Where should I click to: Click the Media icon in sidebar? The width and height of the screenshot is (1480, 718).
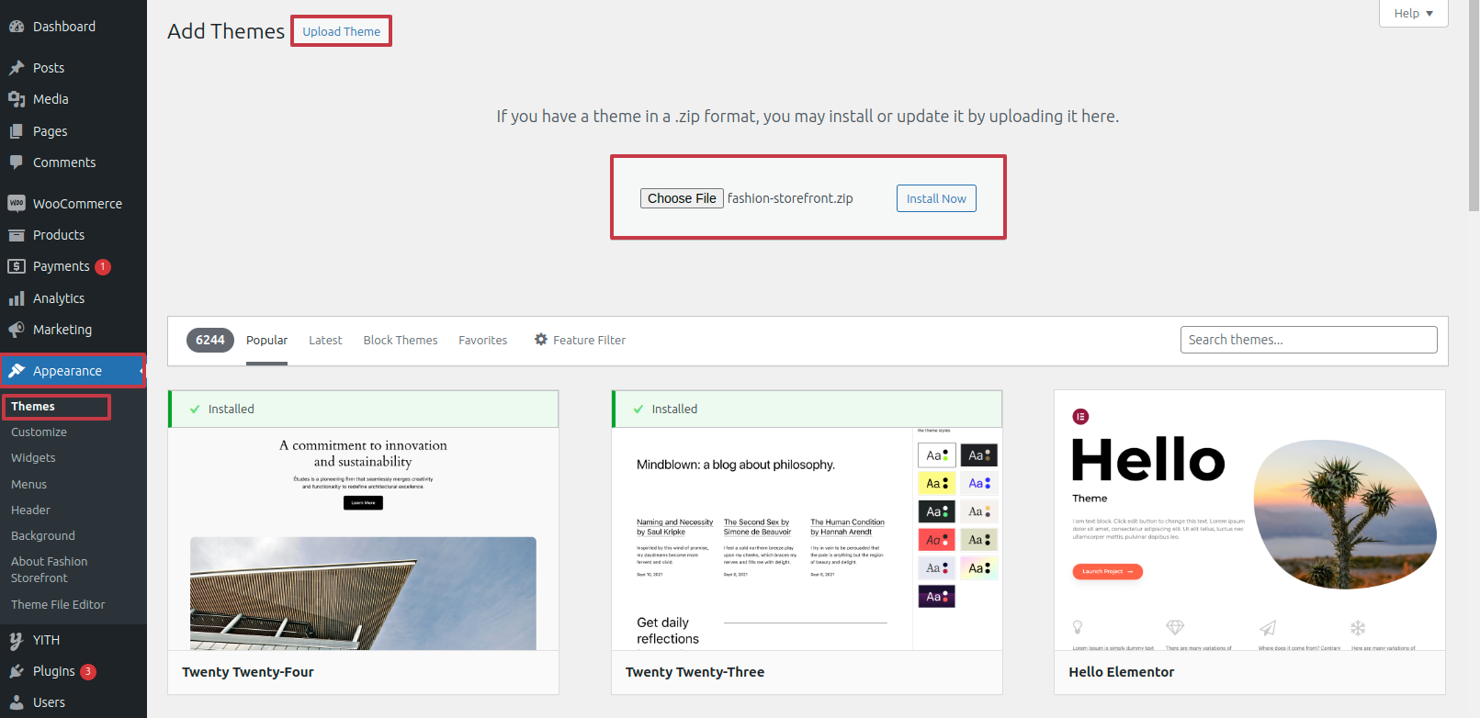point(17,99)
